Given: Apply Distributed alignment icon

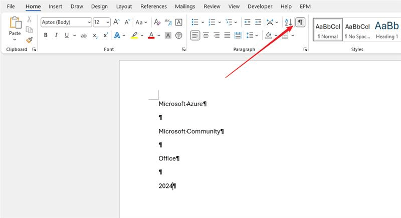Looking at the screenshot, I should point(238,35).
